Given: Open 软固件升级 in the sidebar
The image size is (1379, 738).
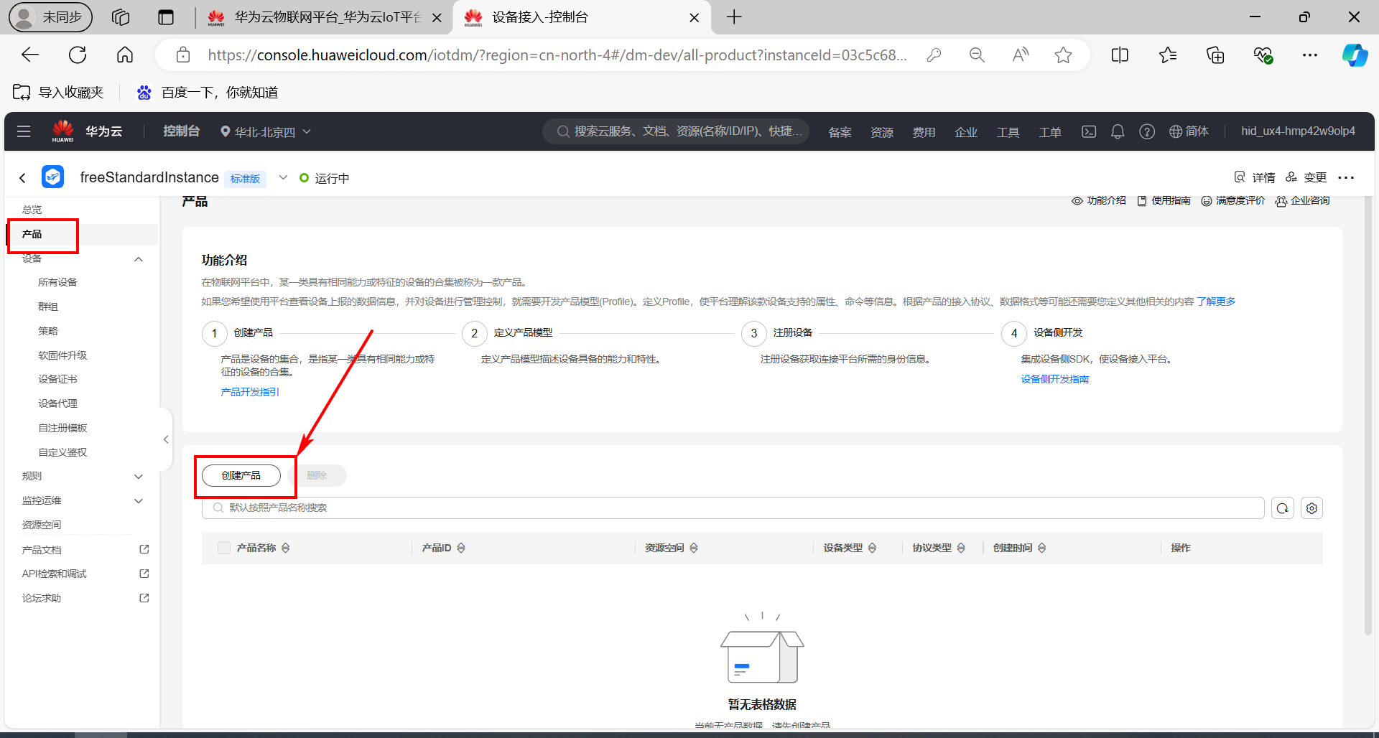Looking at the screenshot, I should coord(62,355).
